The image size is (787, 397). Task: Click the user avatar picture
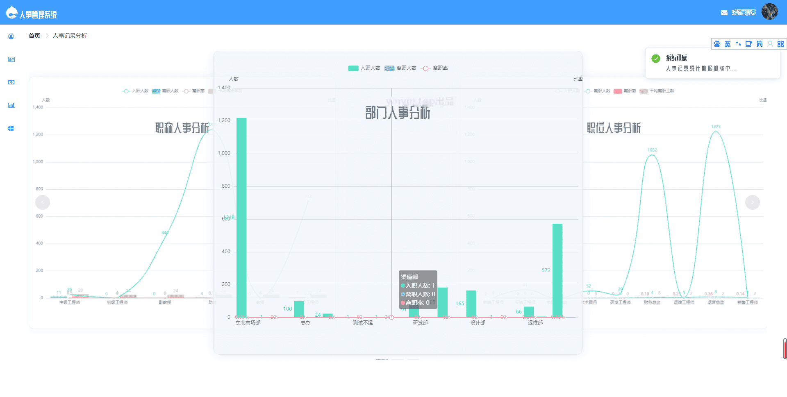click(x=769, y=11)
